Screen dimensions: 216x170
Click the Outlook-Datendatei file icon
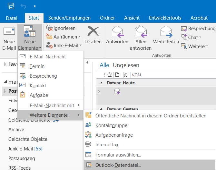[x=89, y=165]
